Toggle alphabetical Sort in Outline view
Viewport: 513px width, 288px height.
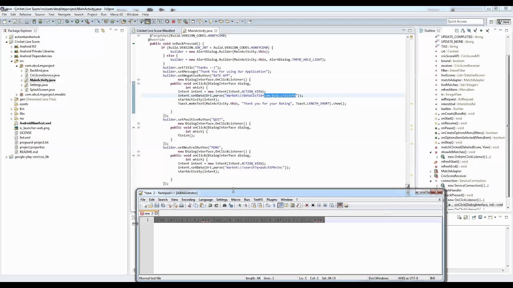pos(463,31)
